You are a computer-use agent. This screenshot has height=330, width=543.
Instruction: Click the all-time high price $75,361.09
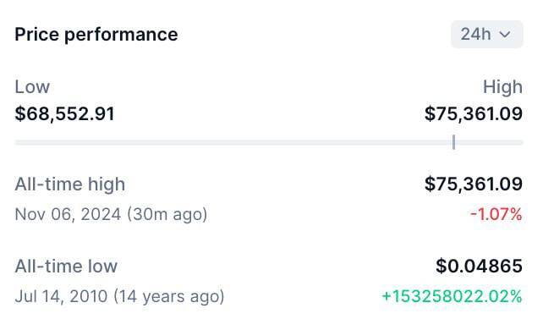(x=474, y=184)
